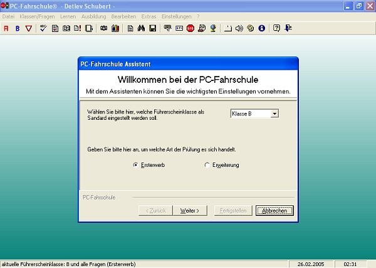Click the empty tray icon
The image size is (376, 268).
[228, 29]
